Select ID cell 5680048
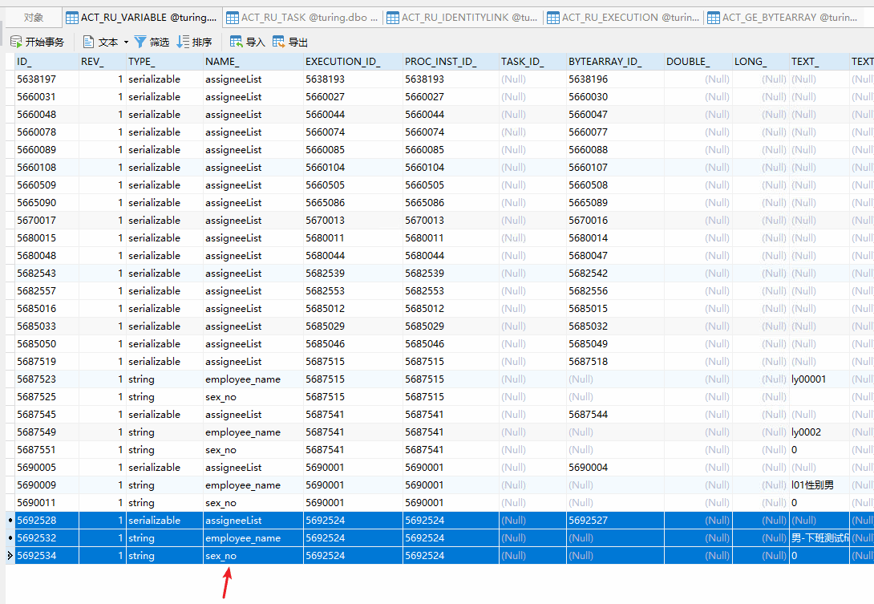 (47, 255)
